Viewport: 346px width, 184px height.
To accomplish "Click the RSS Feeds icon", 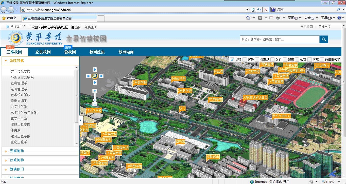I will tap(260, 18).
